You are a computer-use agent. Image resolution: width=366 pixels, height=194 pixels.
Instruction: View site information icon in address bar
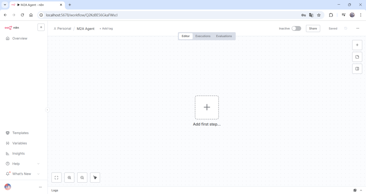(41, 15)
